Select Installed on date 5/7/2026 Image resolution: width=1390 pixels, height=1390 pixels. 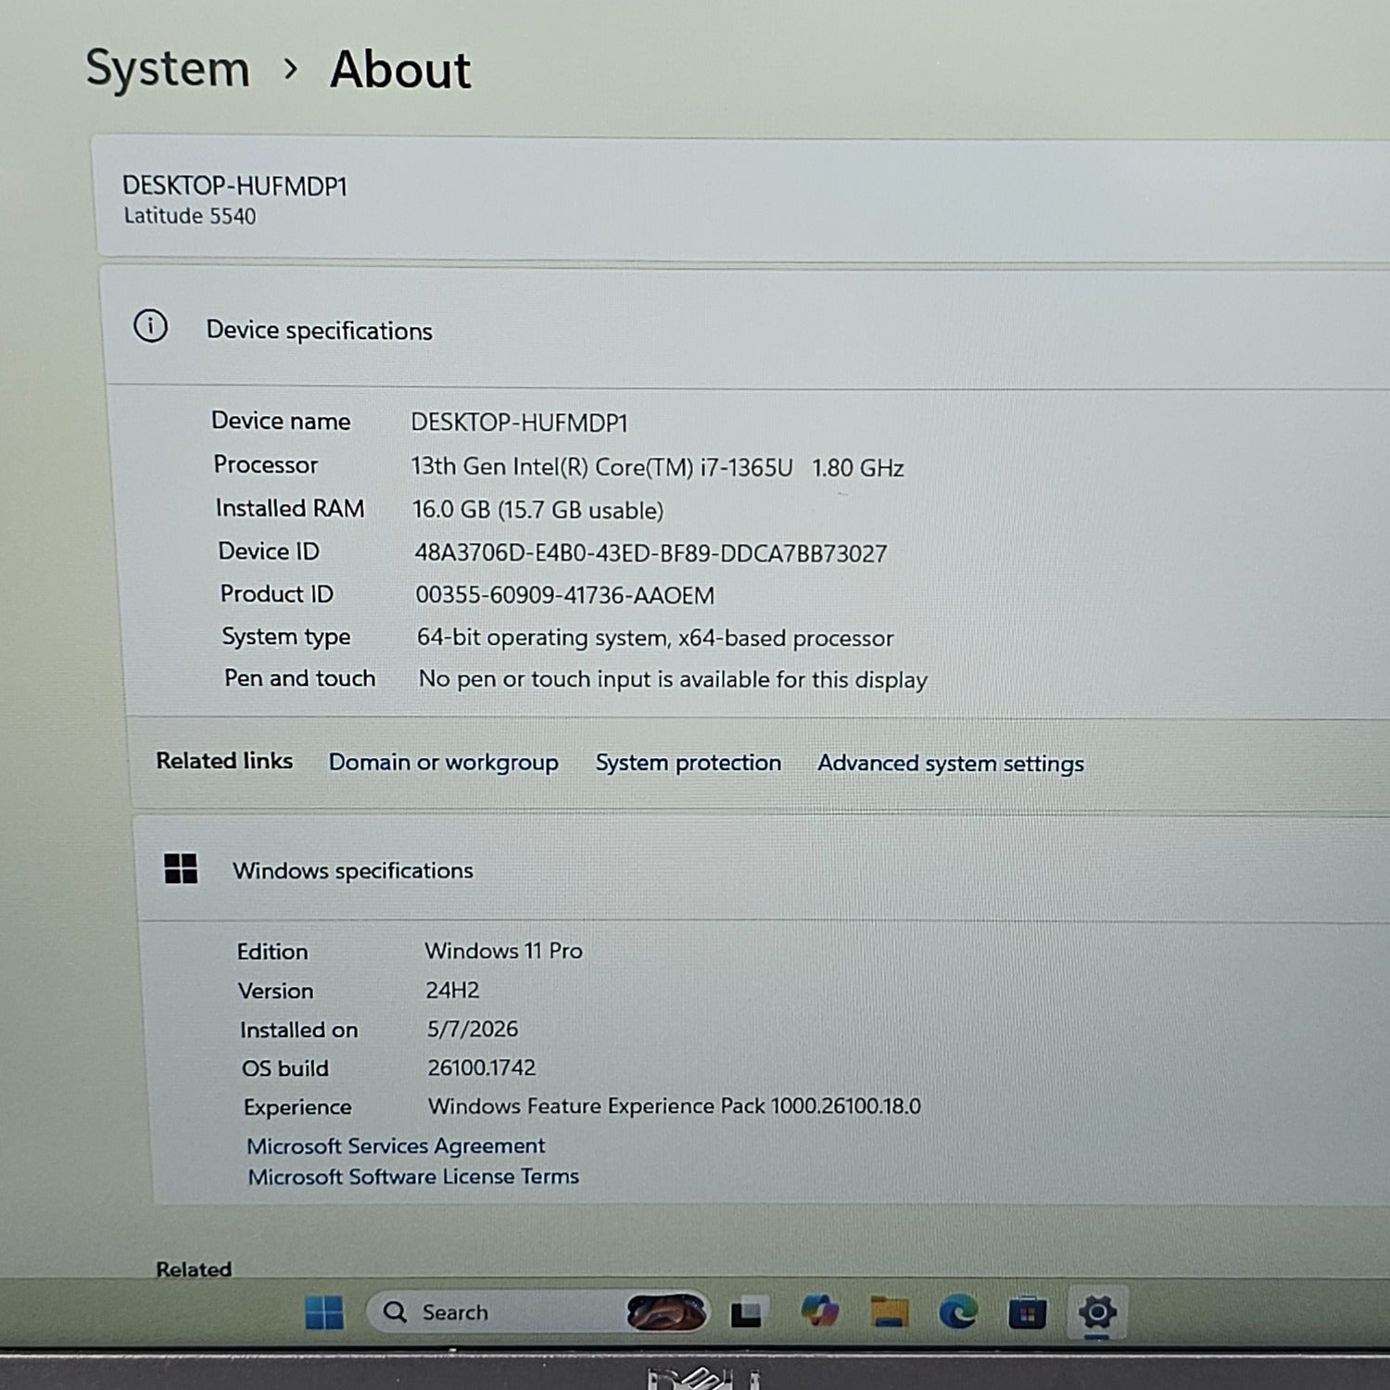(473, 1030)
